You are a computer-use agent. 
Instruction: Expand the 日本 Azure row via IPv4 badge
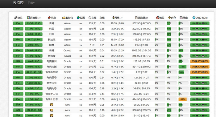click(18, 34)
